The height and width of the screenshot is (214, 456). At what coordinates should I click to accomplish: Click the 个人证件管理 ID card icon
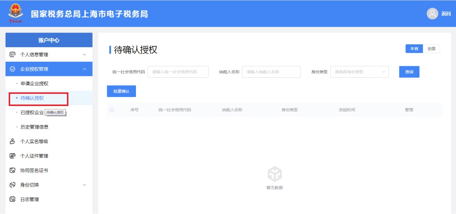coord(13,156)
